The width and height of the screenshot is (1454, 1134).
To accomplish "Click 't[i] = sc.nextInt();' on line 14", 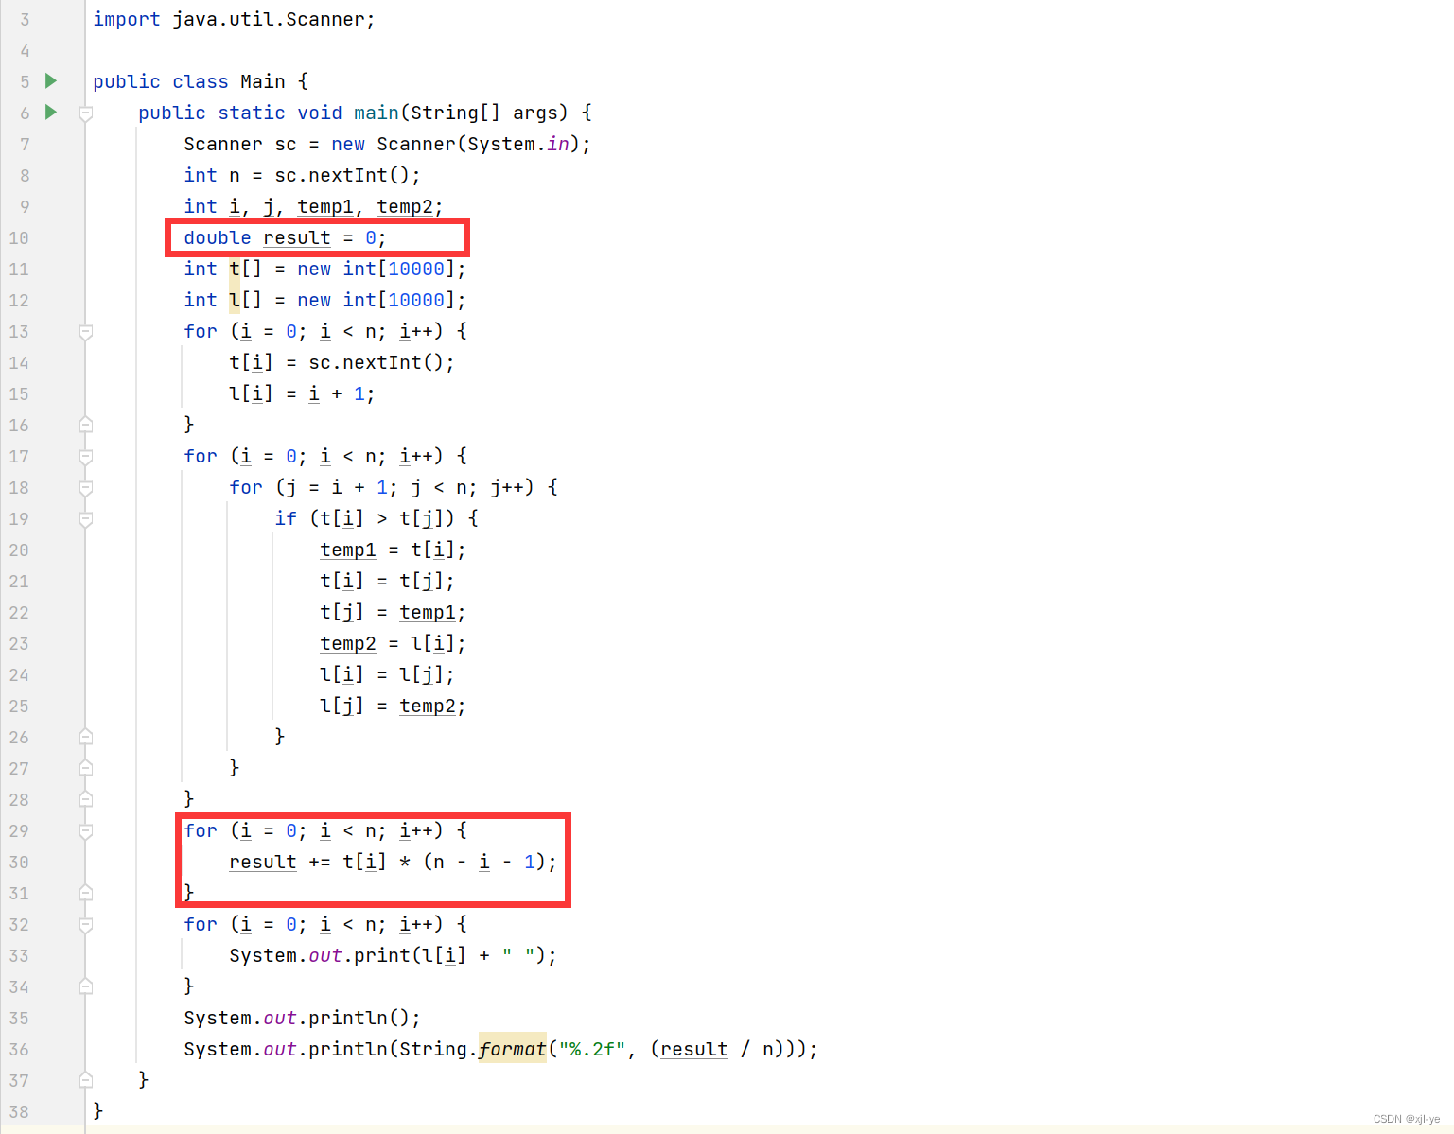I will pyautogui.click(x=342, y=362).
